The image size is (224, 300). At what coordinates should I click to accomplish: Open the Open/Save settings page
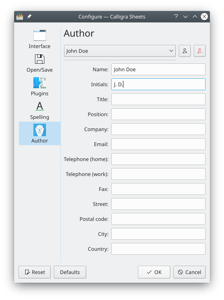pos(40,63)
